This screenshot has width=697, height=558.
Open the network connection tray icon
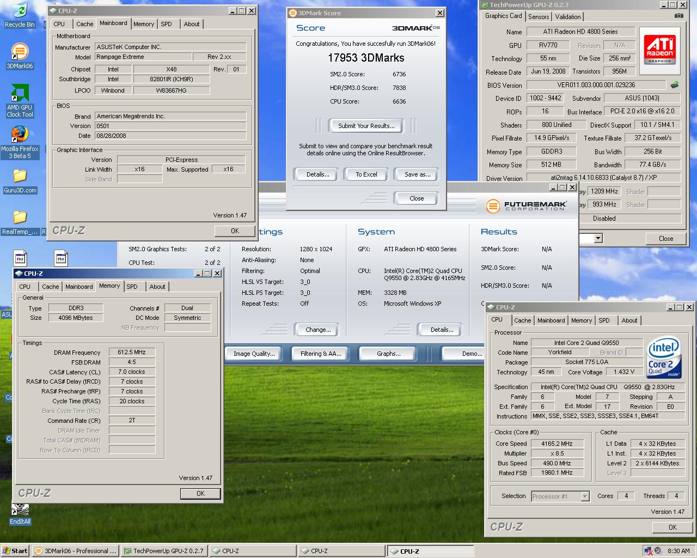(x=648, y=551)
